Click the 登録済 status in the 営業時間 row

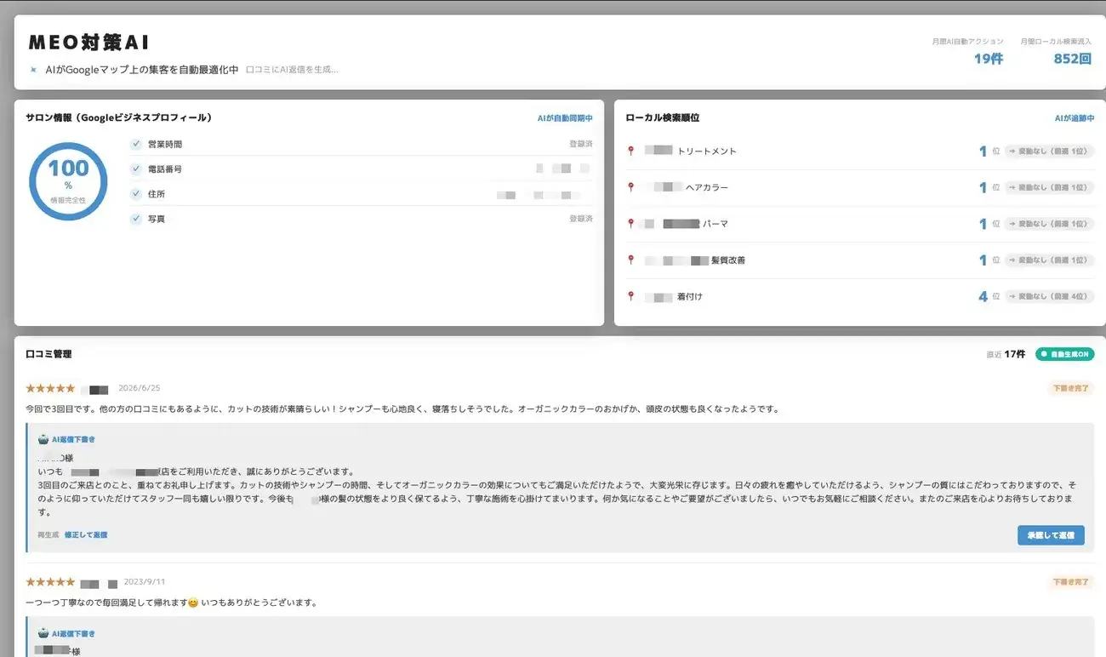(x=581, y=145)
